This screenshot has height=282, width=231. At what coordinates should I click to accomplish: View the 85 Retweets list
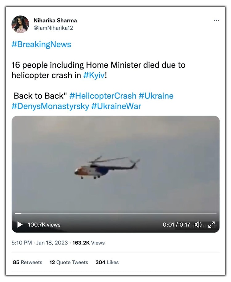(27, 262)
